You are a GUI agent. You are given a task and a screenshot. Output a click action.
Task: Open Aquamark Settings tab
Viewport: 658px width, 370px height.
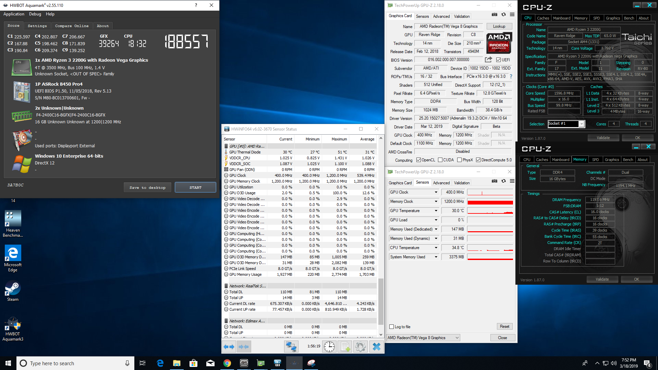37,26
